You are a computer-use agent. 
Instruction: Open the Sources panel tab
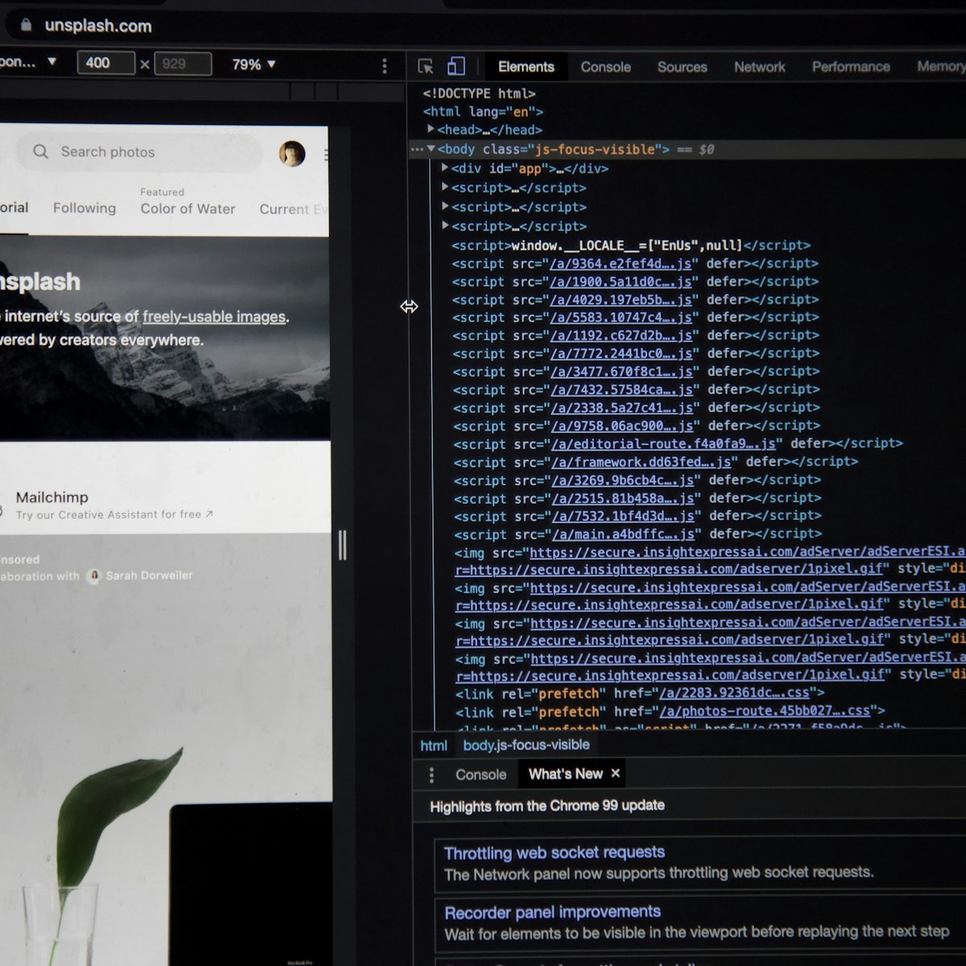pyautogui.click(x=682, y=67)
